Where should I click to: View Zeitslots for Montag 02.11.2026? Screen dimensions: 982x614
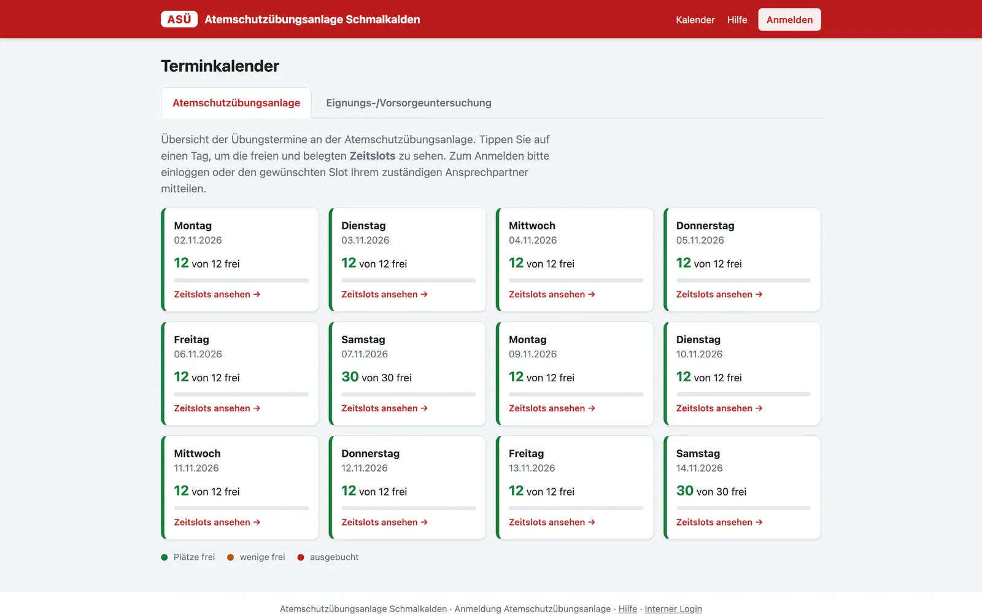(x=217, y=295)
